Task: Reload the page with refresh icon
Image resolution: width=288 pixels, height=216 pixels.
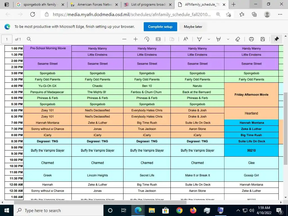Action: [x=33, y=14]
